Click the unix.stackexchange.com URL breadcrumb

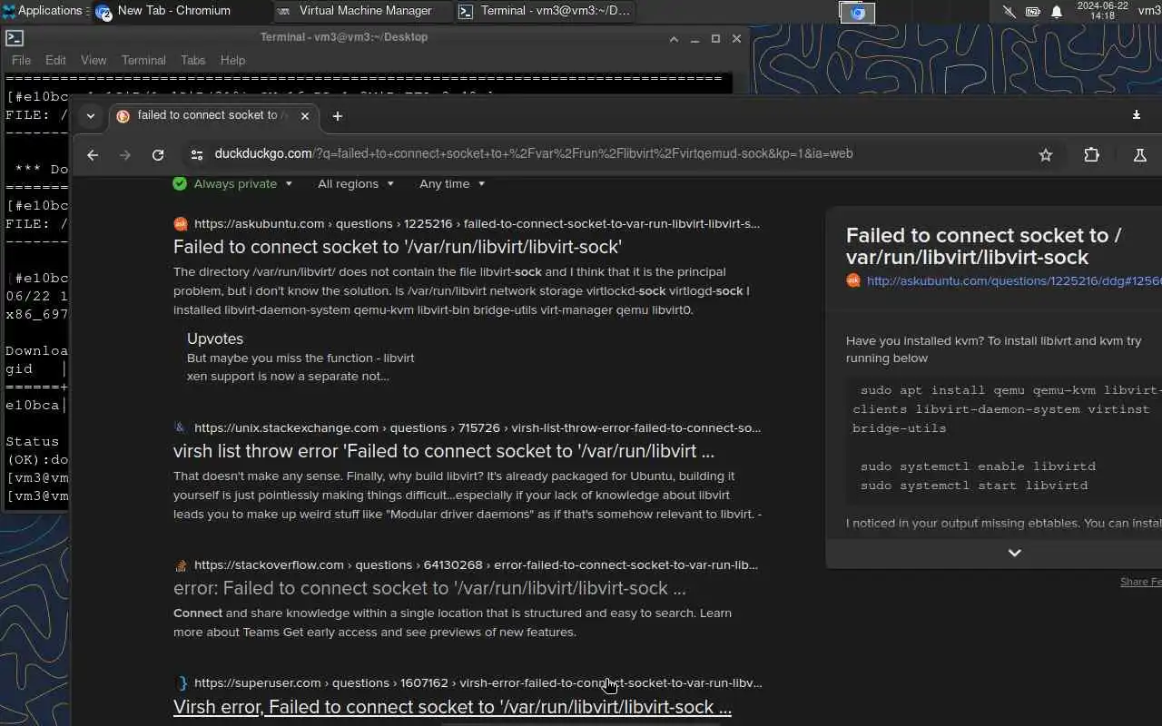(x=478, y=428)
